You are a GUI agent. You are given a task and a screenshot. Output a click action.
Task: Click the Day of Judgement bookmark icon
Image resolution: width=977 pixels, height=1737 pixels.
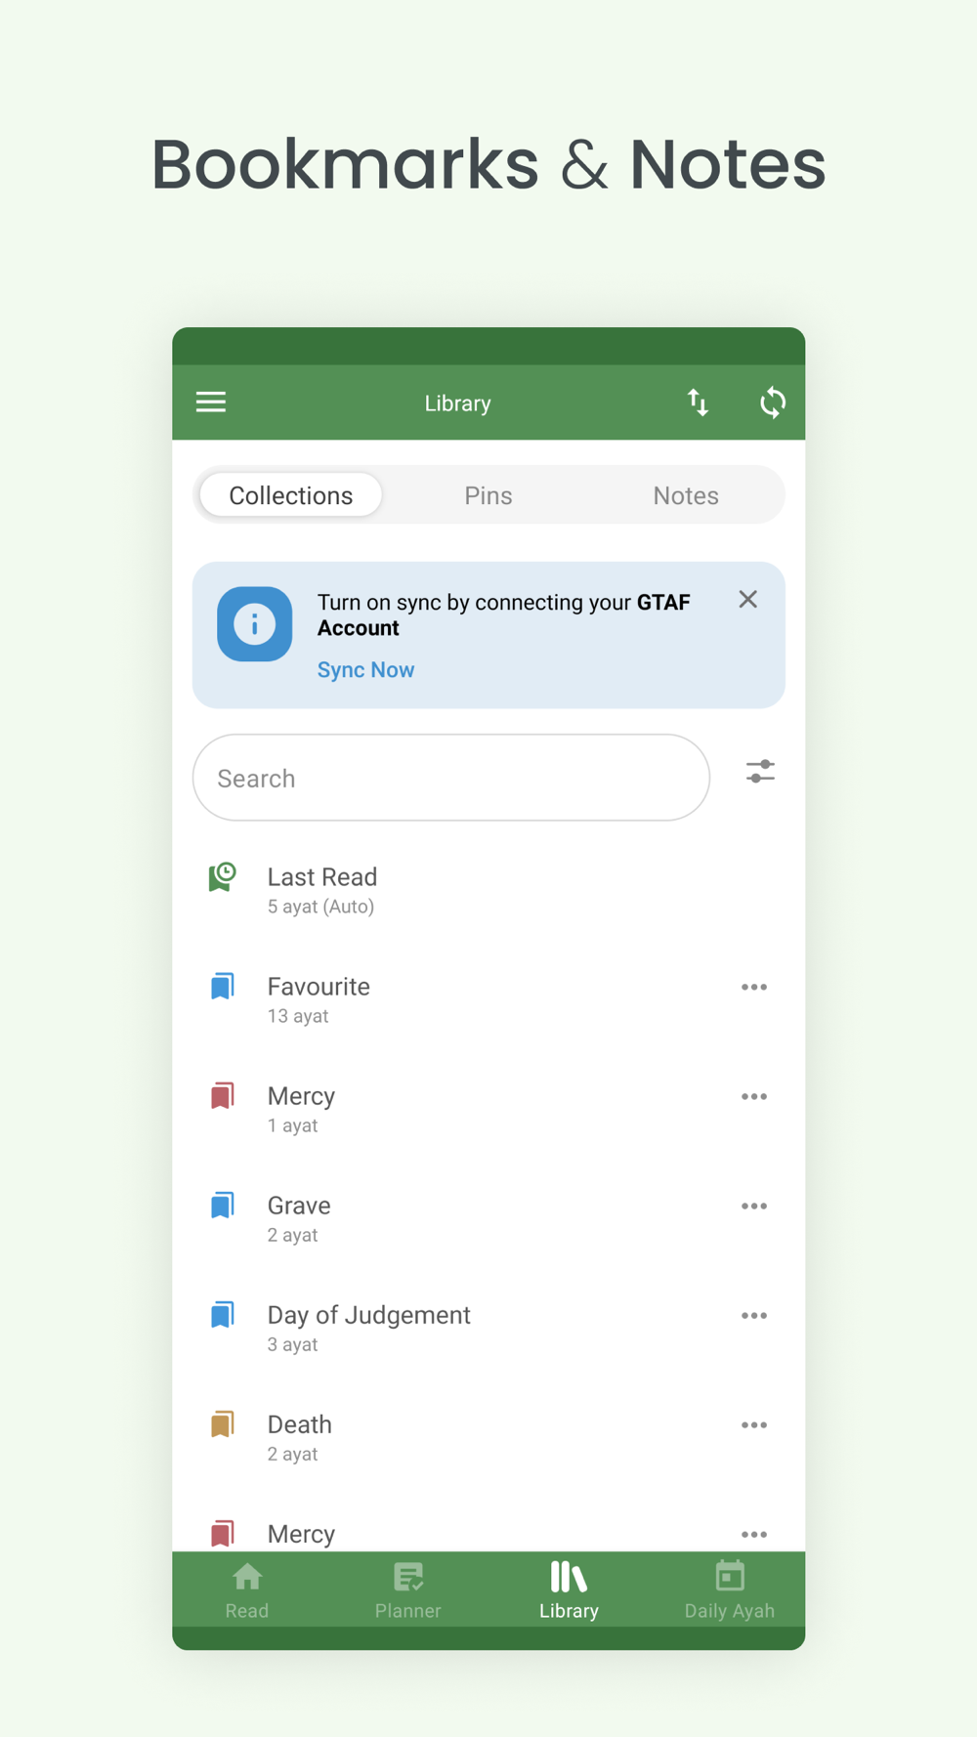[223, 1315]
